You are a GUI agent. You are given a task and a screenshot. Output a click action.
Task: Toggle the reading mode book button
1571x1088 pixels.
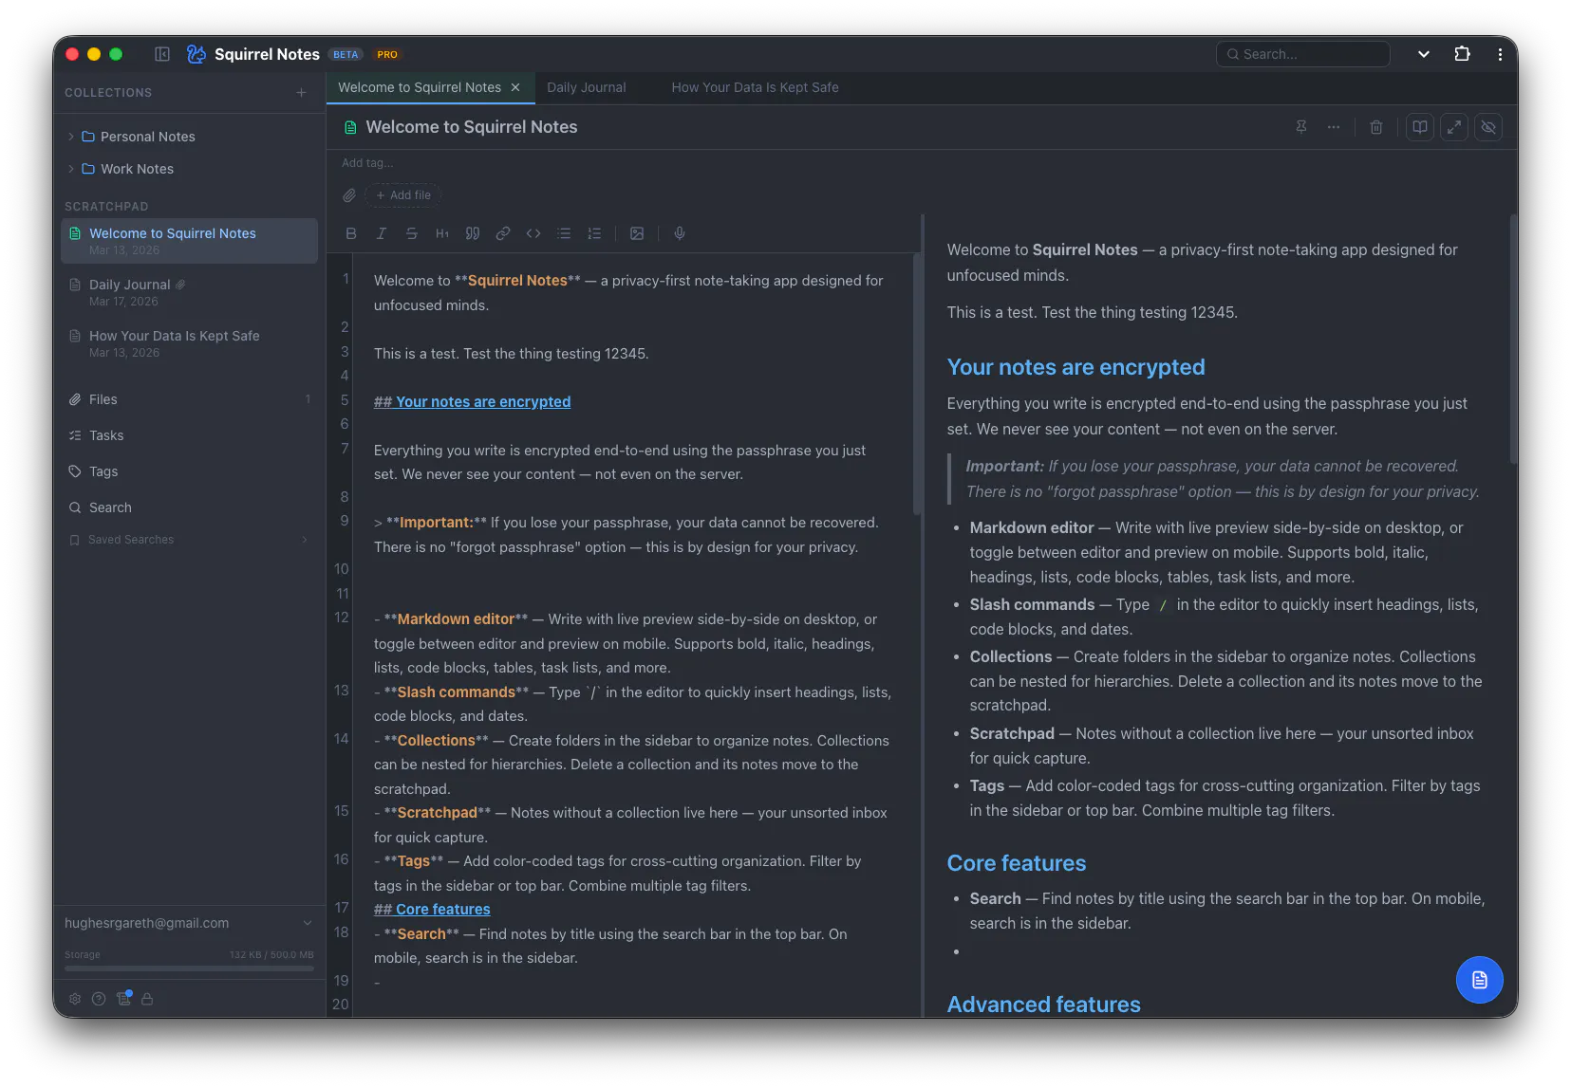[1420, 127]
